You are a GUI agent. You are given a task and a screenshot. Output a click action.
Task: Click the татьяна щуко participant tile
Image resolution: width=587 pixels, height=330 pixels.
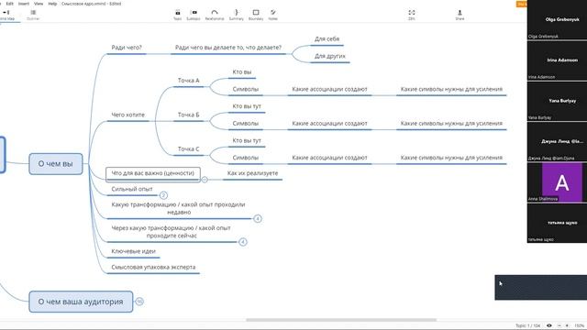pos(557,224)
